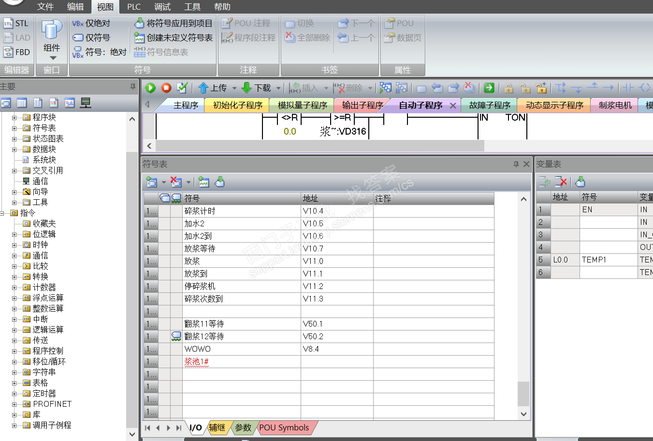Click the green go-to arrow icon
653x441 pixels.
[489, 88]
